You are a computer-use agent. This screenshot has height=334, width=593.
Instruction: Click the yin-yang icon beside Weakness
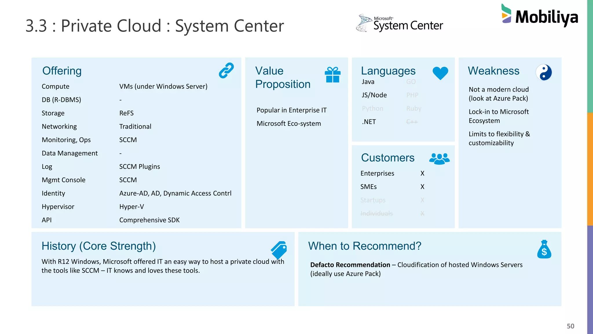(543, 72)
